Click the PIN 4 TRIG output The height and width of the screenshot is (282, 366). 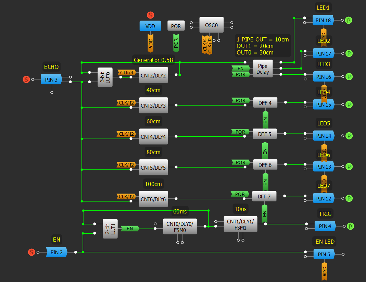coord(325,226)
